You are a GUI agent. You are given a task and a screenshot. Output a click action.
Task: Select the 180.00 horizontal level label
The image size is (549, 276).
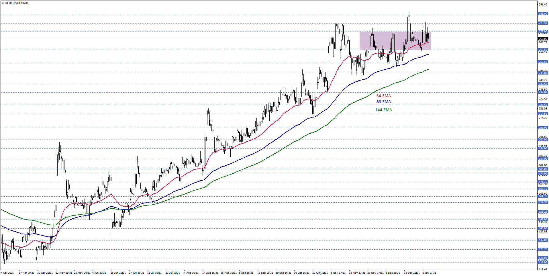tap(543, 169)
